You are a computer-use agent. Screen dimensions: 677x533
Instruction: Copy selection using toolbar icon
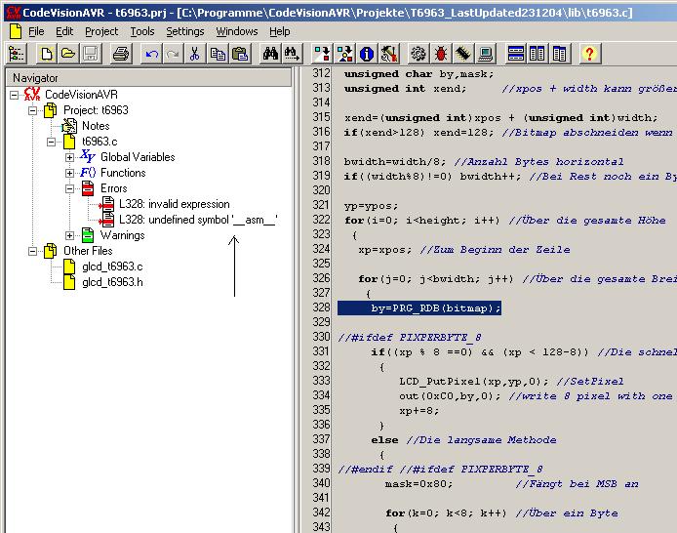(x=218, y=54)
